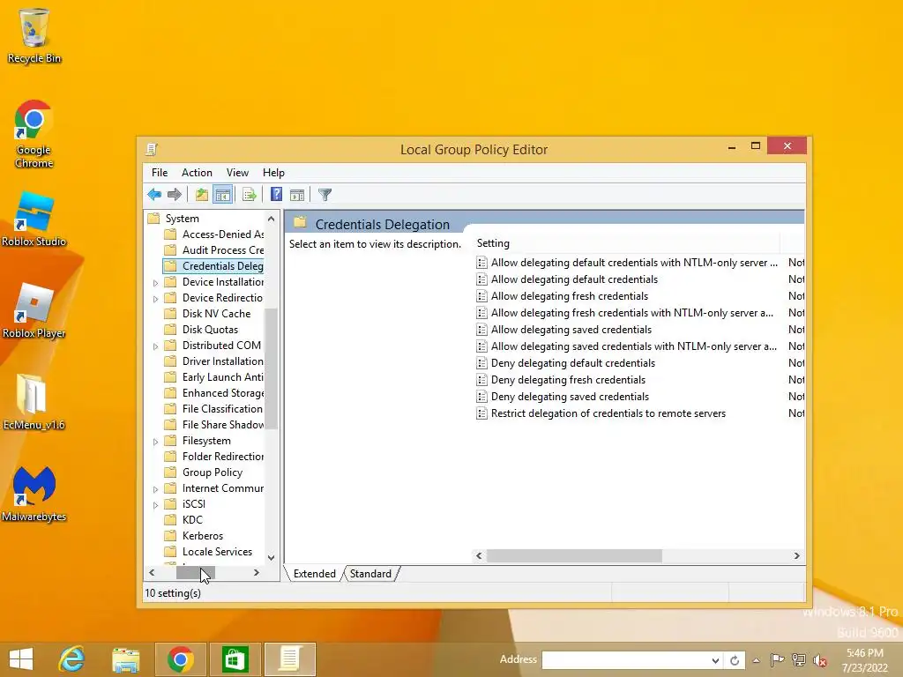Click the policy icon beside Allow delegating fresh credentials
Image resolution: width=903 pixels, height=677 pixels.
(482, 296)
